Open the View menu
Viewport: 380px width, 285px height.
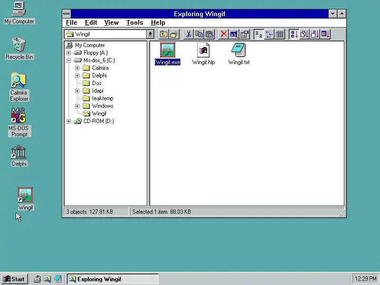coord(112,22)
